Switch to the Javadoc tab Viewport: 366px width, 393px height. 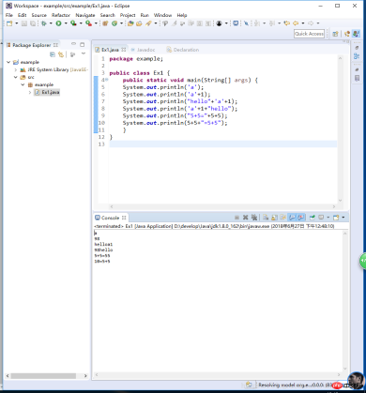point(143,50)
